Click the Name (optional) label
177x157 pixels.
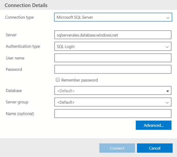(20, 114)
